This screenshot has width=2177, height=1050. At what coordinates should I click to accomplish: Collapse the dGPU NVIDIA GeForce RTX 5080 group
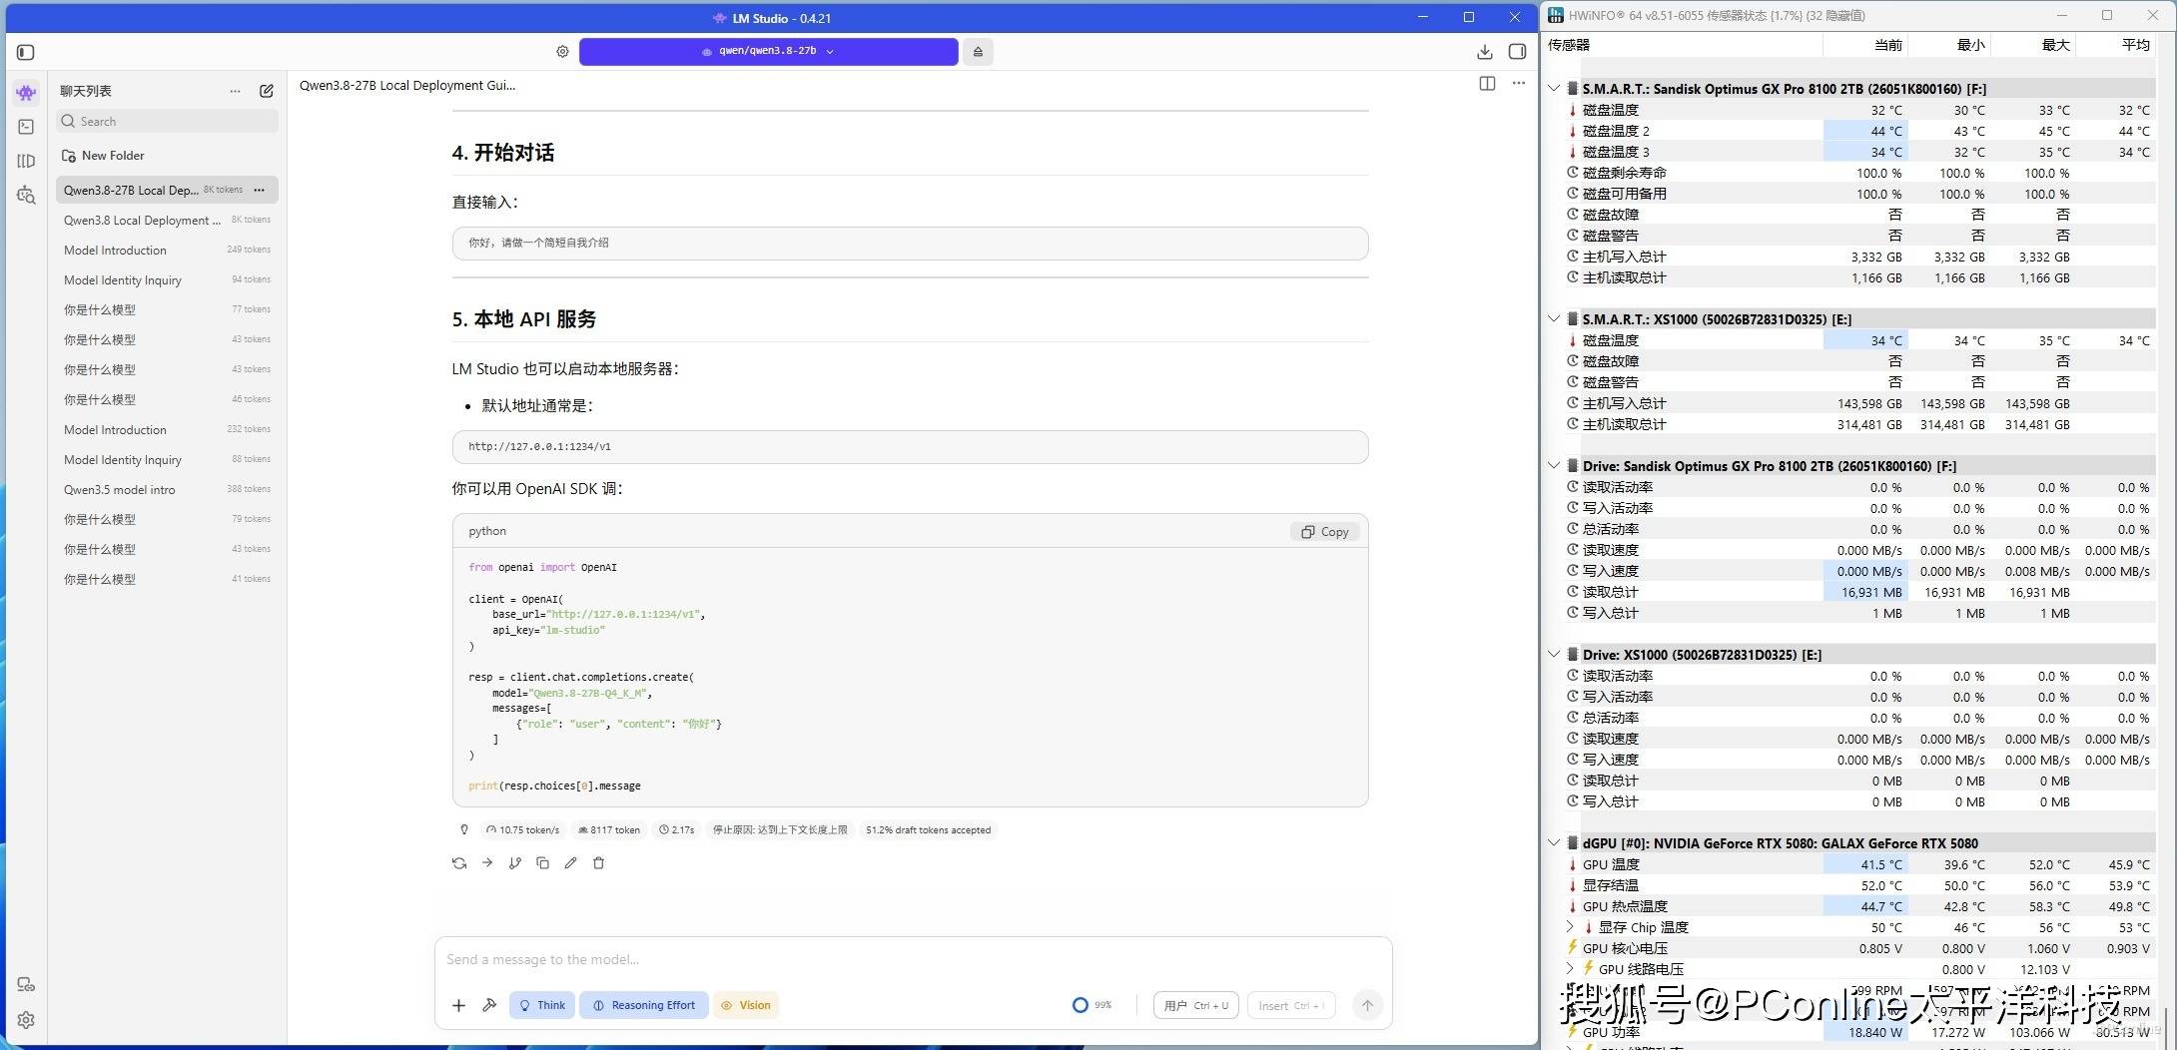(1554, 843)
